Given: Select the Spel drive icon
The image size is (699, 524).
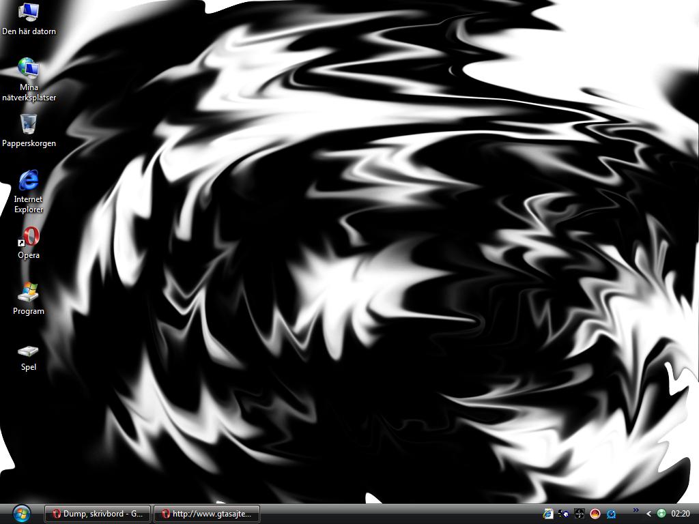Looking at the screenshot, I should point(29,358).
